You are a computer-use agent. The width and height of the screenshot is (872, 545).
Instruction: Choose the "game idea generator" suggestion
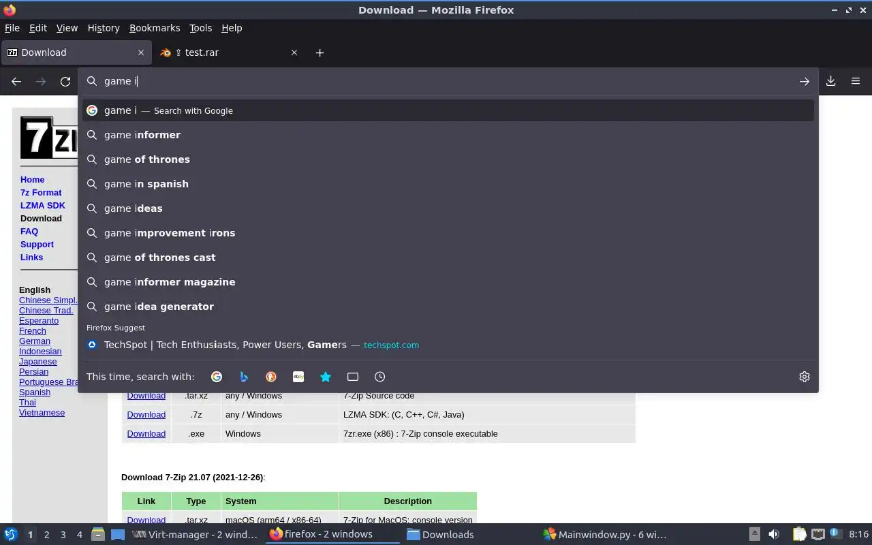click(448, 307)
